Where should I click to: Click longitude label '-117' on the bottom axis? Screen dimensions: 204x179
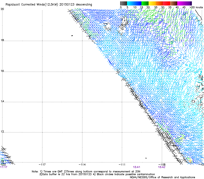coord(42,165)
